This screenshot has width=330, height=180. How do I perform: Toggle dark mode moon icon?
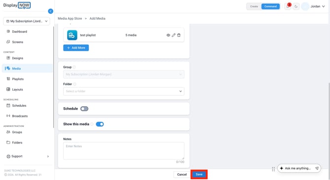point(296,6)
